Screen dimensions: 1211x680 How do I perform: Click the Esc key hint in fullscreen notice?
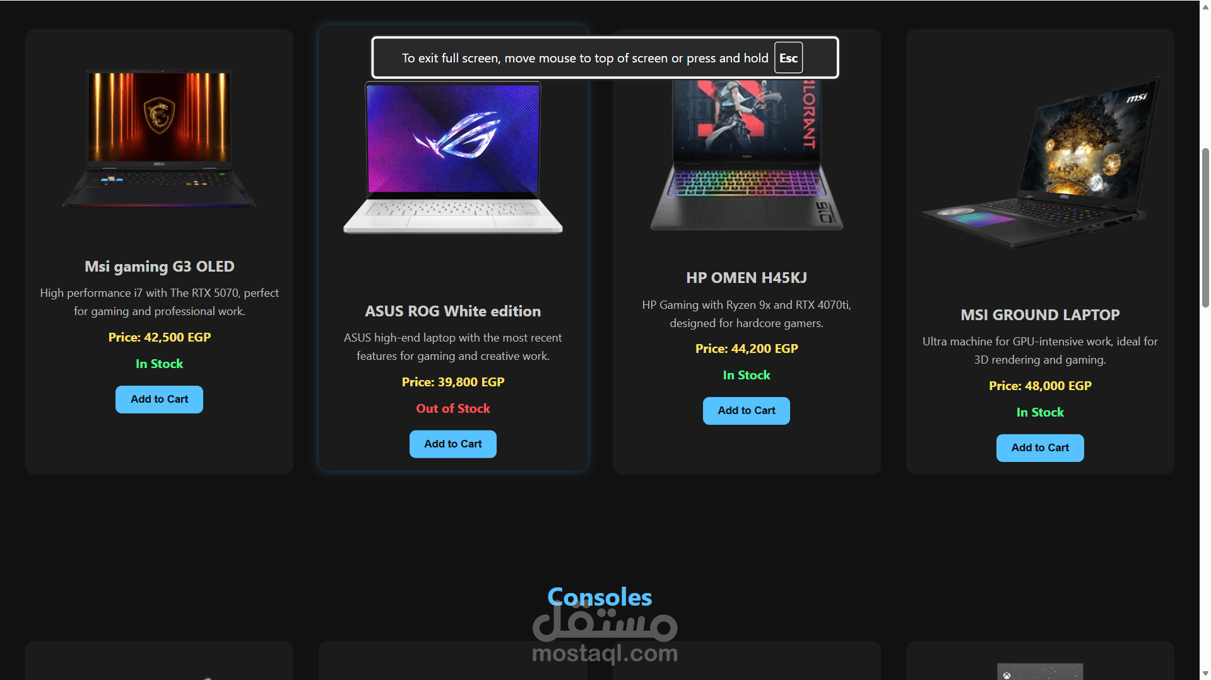[x=788, y=58]
